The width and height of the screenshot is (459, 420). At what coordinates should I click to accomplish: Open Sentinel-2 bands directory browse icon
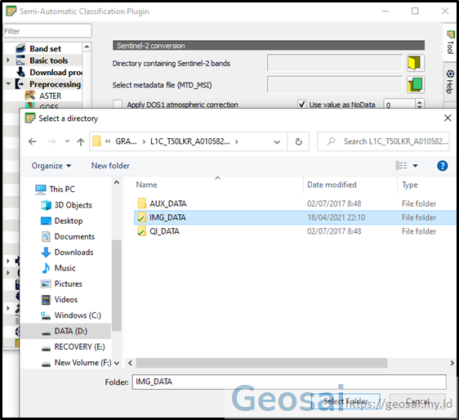point(415,63)
